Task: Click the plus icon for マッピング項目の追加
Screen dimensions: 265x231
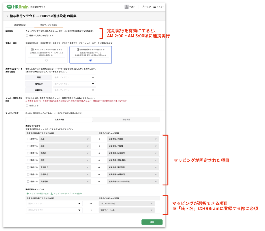Action: [x=27, y=193]
